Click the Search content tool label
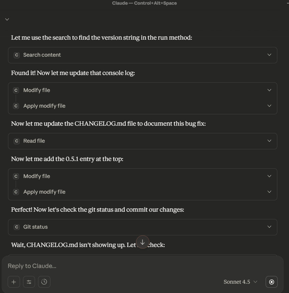 pyautogui.click(x=42, y=55)
